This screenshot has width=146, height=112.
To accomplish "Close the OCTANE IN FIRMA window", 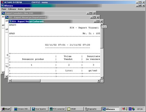I will tap(144, 2).
